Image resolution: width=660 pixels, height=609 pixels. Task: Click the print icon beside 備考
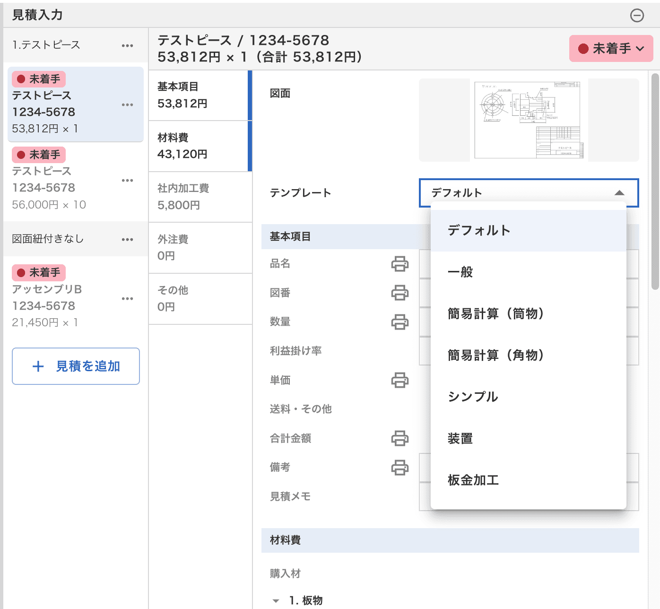(400, 468)
